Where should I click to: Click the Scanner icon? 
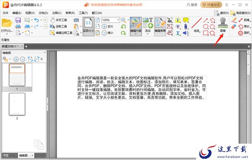click(27, 26)
